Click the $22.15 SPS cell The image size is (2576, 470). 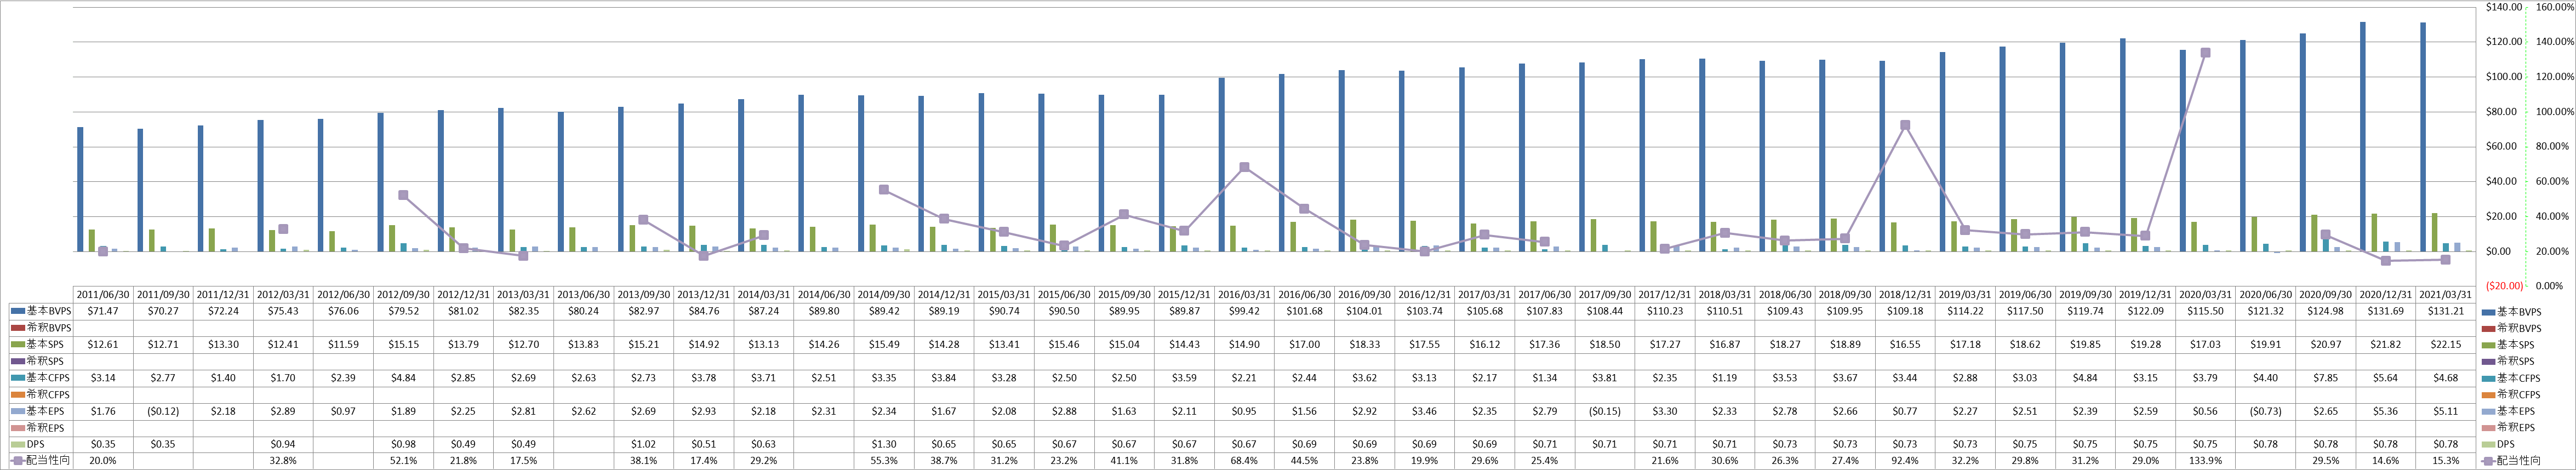click(x=2445, y=344)
